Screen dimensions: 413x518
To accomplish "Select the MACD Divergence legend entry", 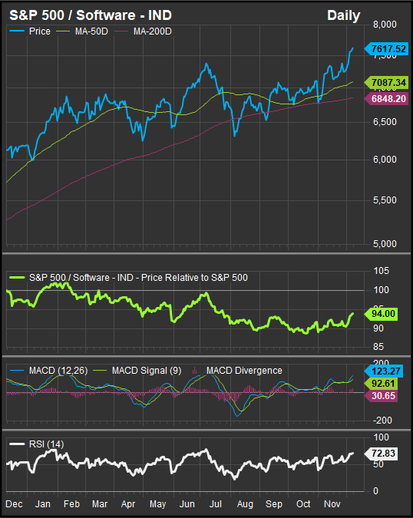I will 237,371.
